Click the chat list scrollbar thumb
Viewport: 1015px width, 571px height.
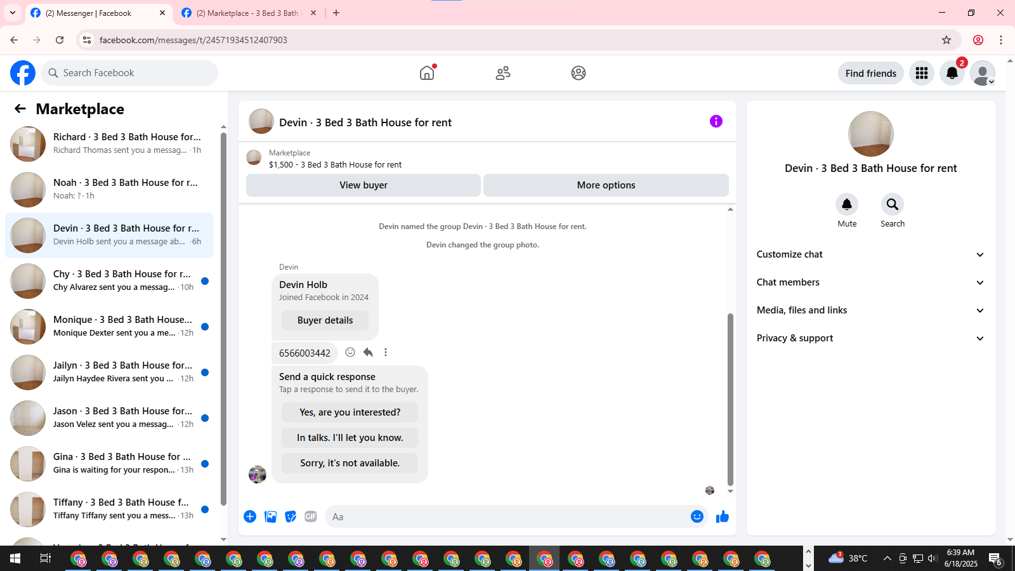pos(223,319)
